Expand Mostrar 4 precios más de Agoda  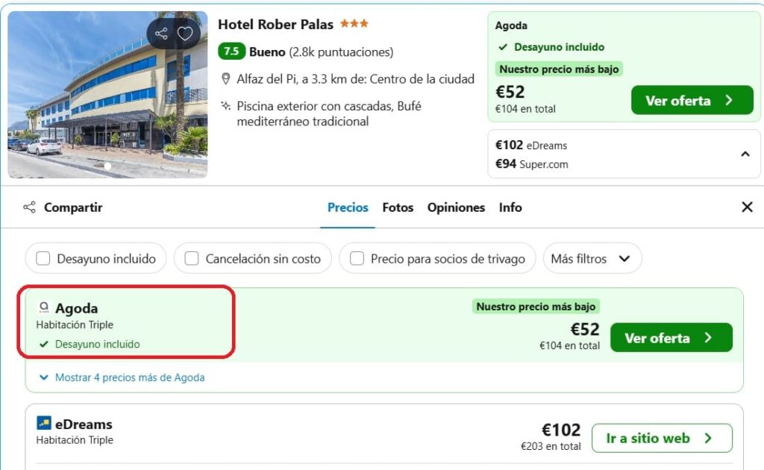[122, 377]
